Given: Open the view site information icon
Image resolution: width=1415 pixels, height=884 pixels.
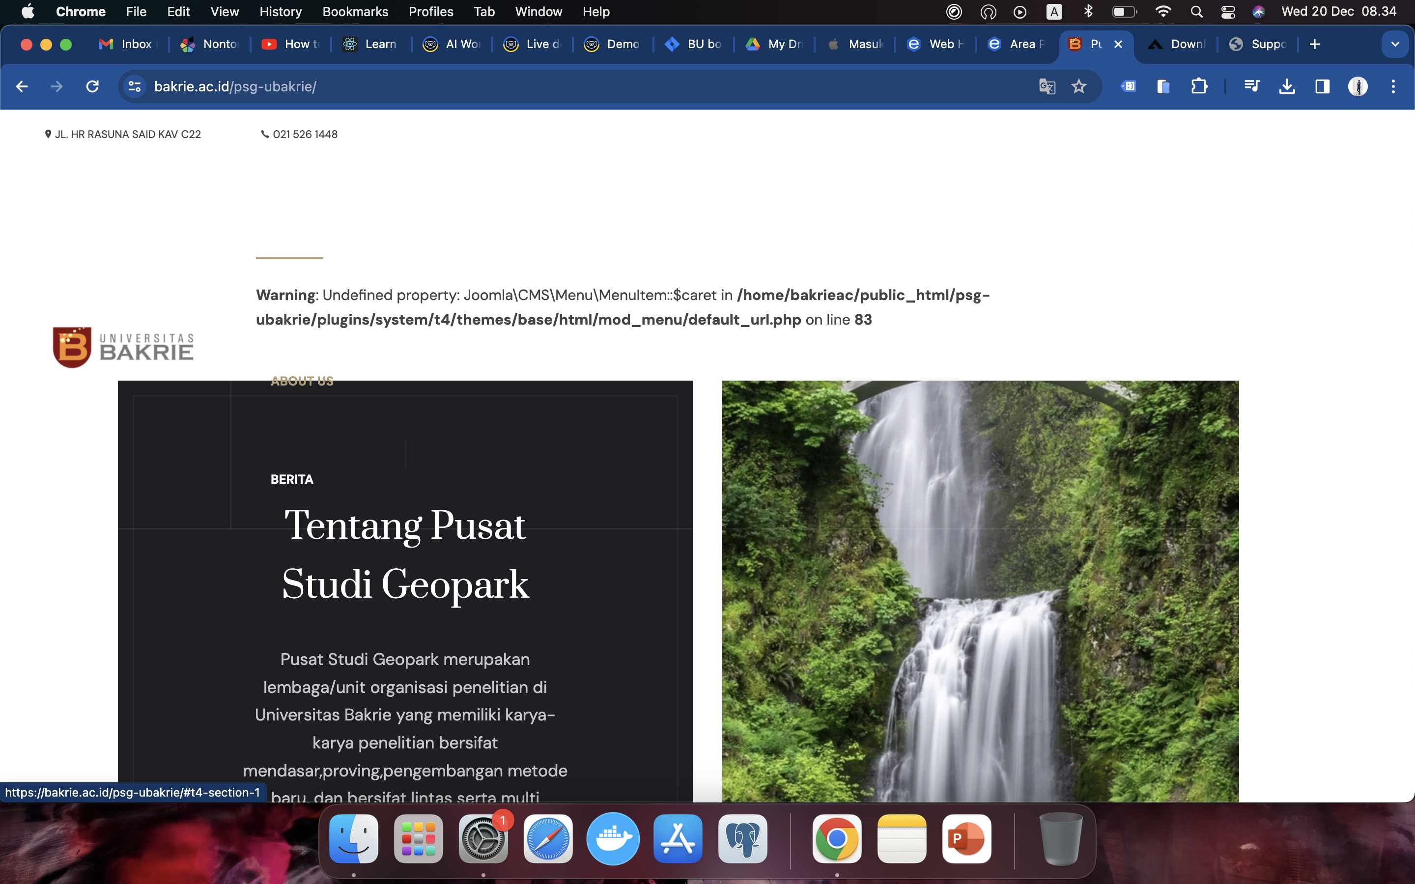Looking at the screenshot, I should click(135, 86).
